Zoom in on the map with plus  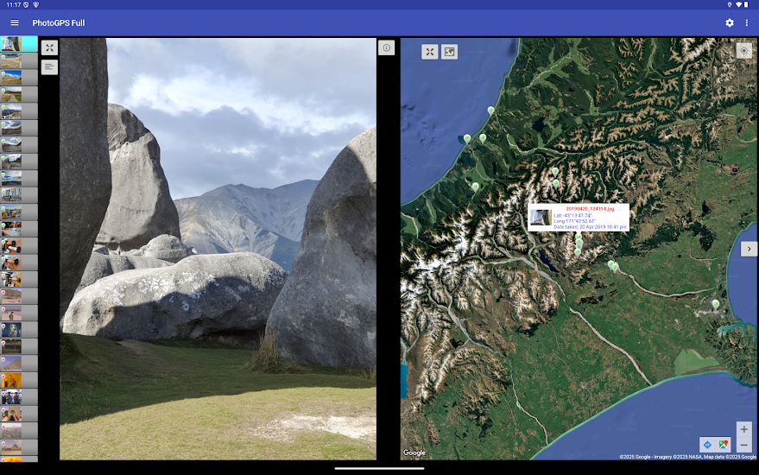[x=744, y=429]
